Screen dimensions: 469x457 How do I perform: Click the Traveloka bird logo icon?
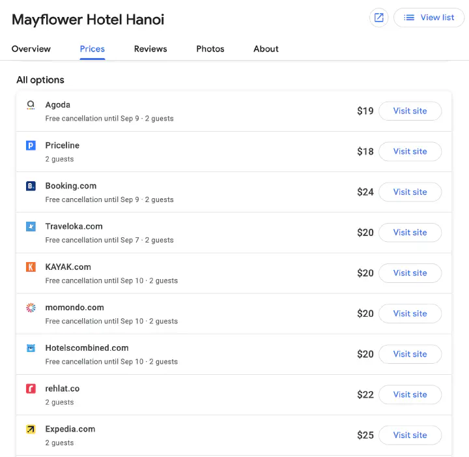[x=31, y=226]
